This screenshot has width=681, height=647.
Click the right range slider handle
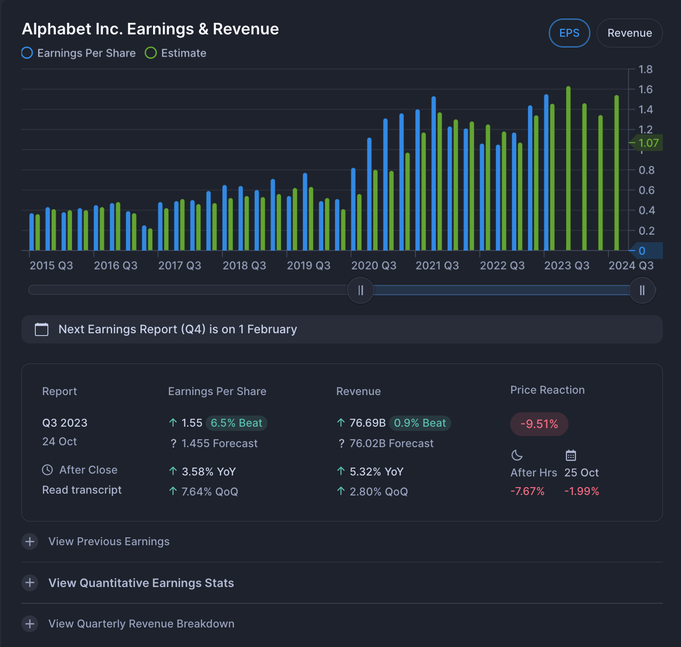click(x=642, y=290)
